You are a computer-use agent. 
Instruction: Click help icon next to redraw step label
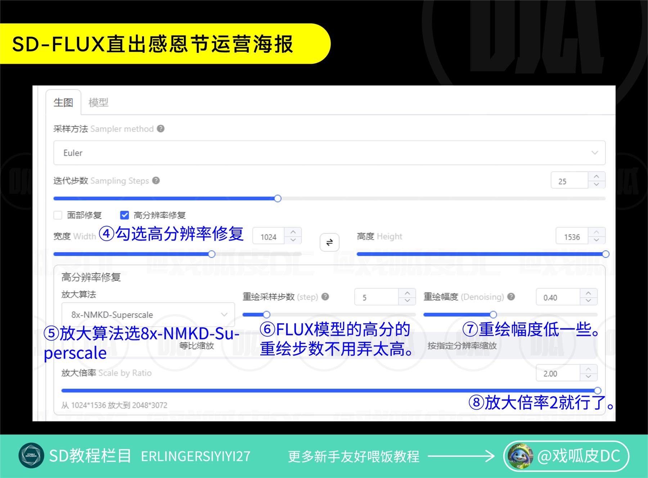click(325, 296)
